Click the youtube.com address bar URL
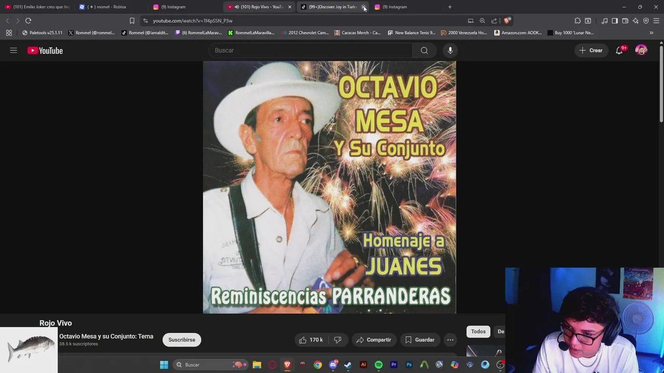 pyautogui.click(x=192, y=21)
